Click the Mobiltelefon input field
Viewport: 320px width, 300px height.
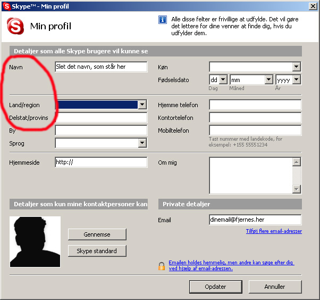coord(255,131)
